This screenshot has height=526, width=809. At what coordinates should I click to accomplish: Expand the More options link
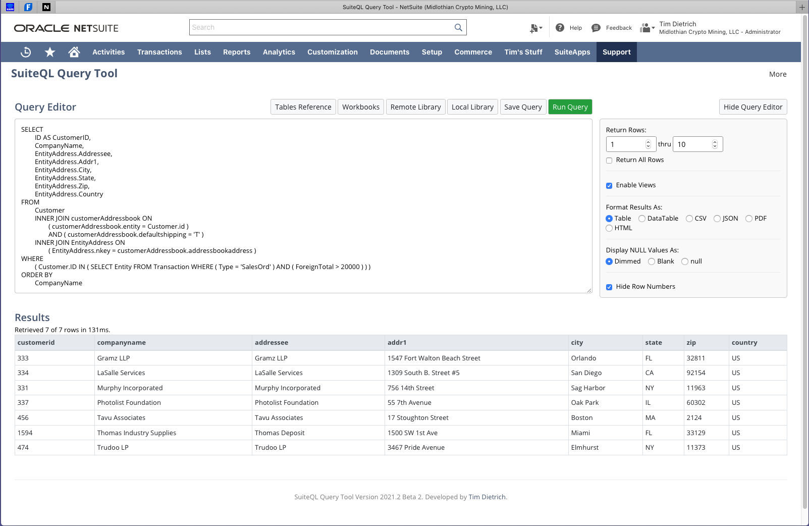(x=778, y=74)
